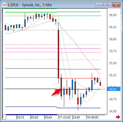Screen dimensions: 123x122
Task: Click the 05:45 time axis label
Action: click(48, 117)
